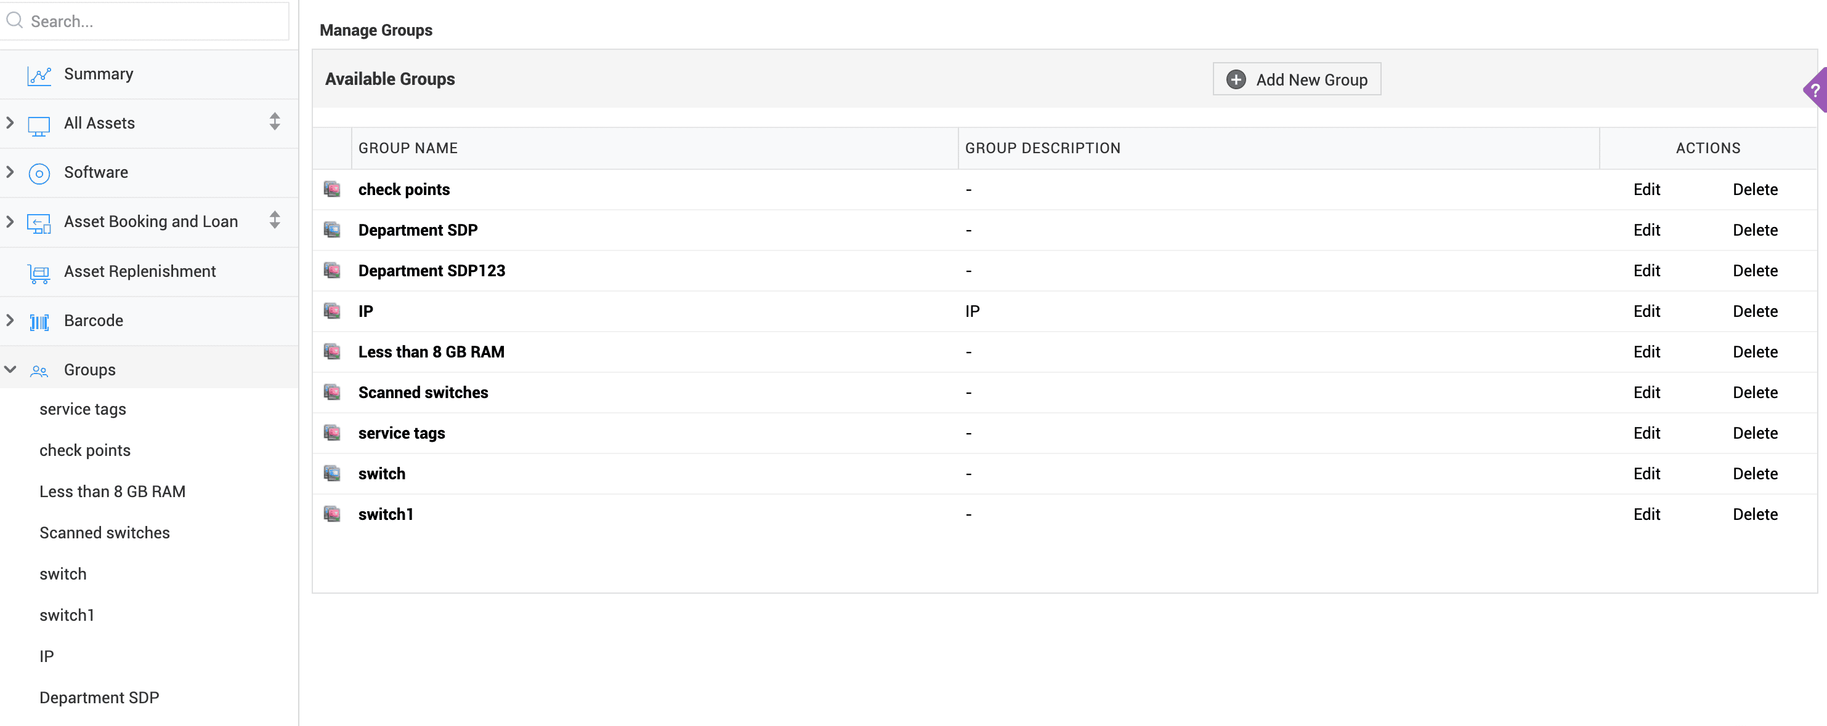Screen dimensions: 1827x726
Task: Open the switch1 group name in table
Action: coord(385,514)
